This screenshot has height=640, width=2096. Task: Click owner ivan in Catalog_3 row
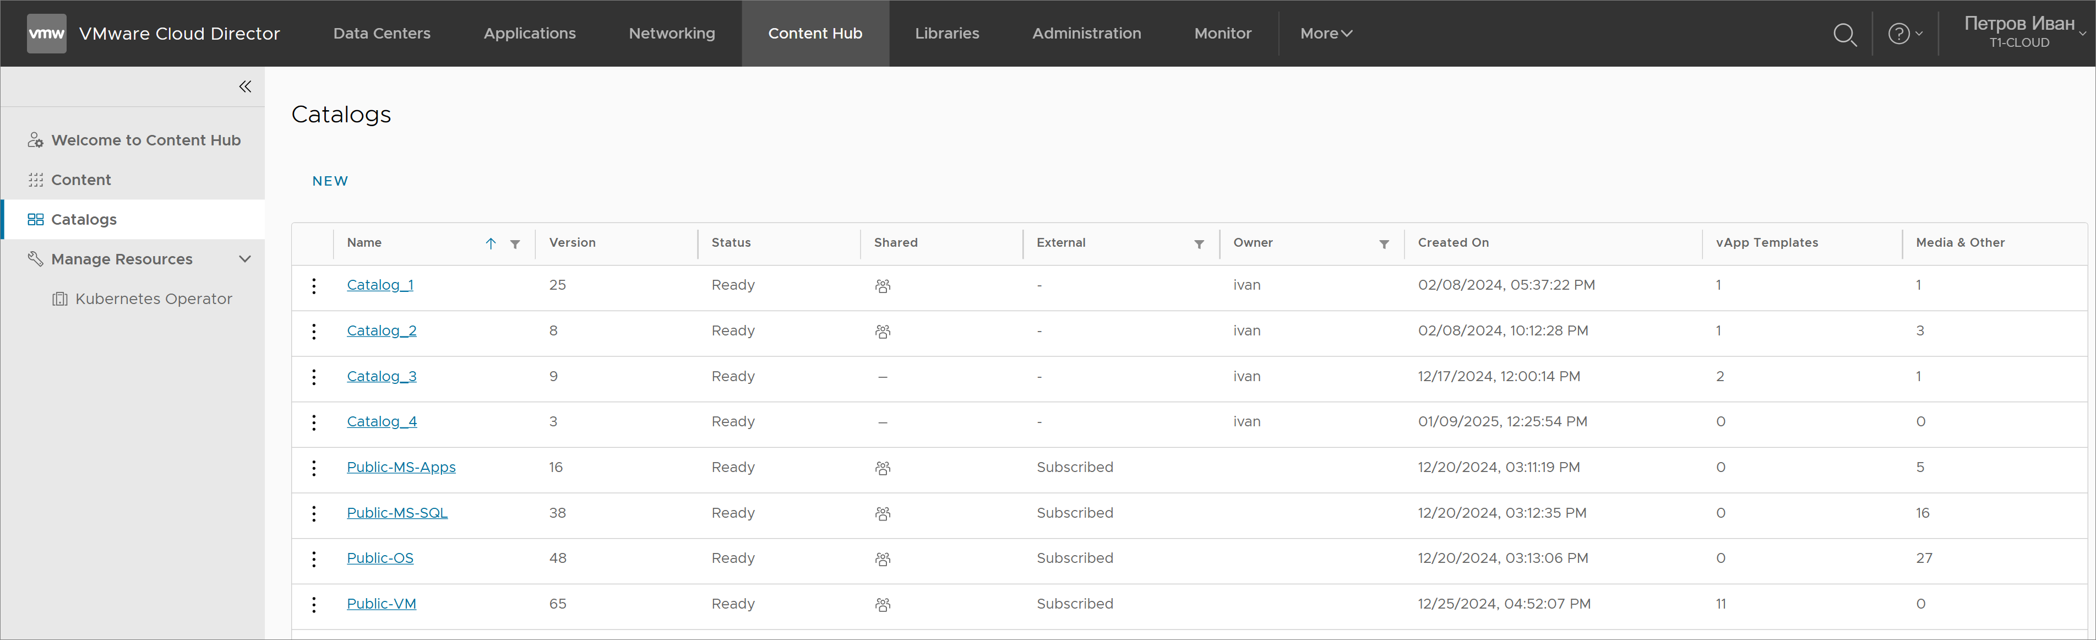click(1246, 376)
